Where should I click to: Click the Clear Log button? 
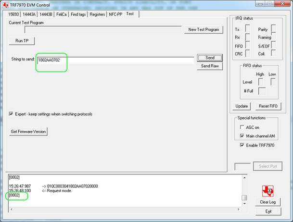[x=268, y=202]
